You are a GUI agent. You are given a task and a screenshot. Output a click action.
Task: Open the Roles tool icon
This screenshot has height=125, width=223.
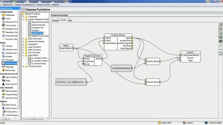pos(3,81)
